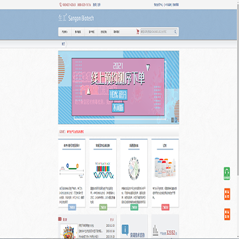
Task: Open the Sangon Biotech logo homepage link
Action: click(76, 18)
